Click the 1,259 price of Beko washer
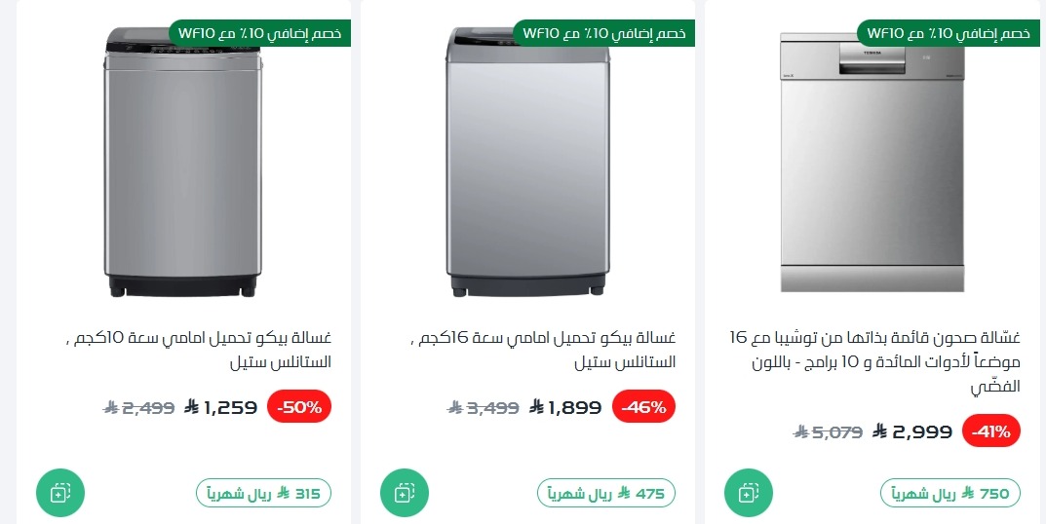 click(x=230, y=407)
